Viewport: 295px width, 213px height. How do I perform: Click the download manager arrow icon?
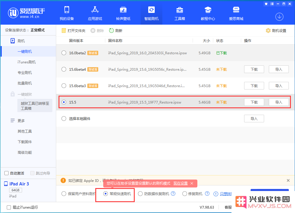click(279, 17)
